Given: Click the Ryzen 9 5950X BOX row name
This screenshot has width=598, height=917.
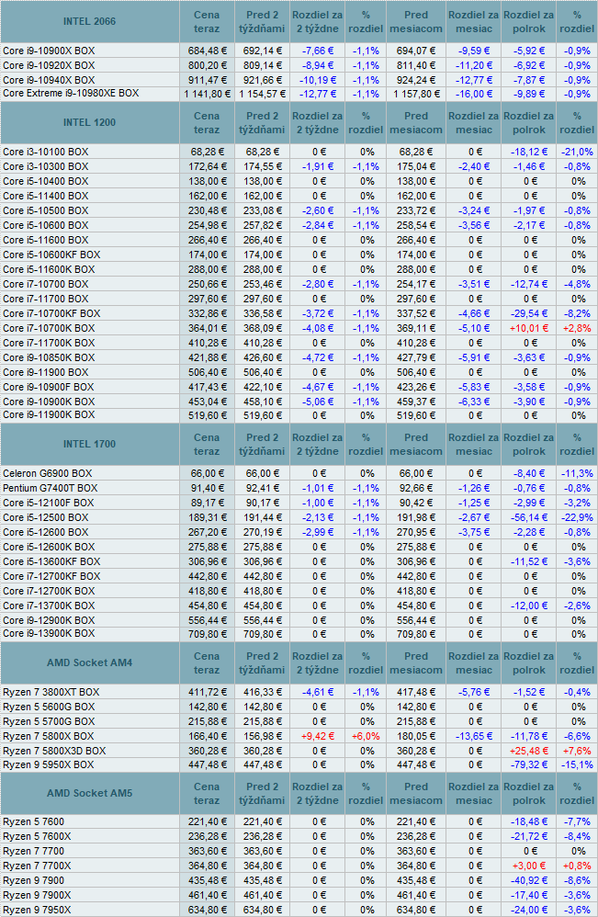Looking at the screenshot, I should [x=48, y=765].
